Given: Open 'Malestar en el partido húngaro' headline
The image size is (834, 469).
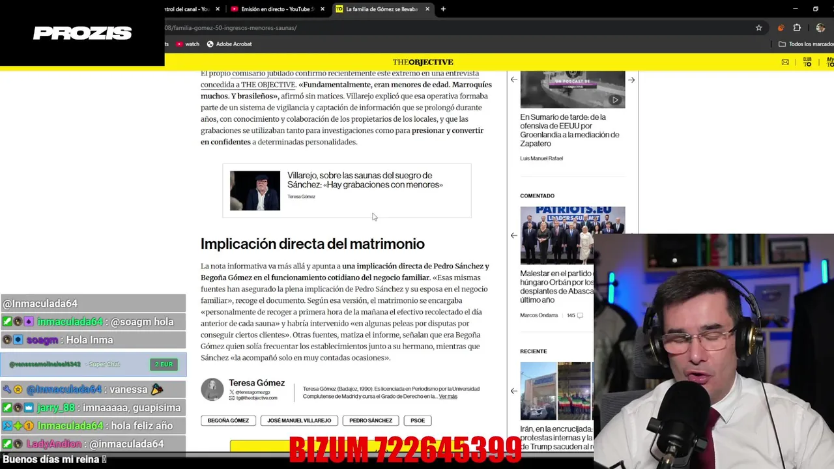Looking at the screenshot, I should tap(556, 287).
